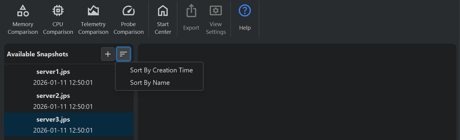
Task: Click the server2.jps creation timestamp
Action: 63,106
